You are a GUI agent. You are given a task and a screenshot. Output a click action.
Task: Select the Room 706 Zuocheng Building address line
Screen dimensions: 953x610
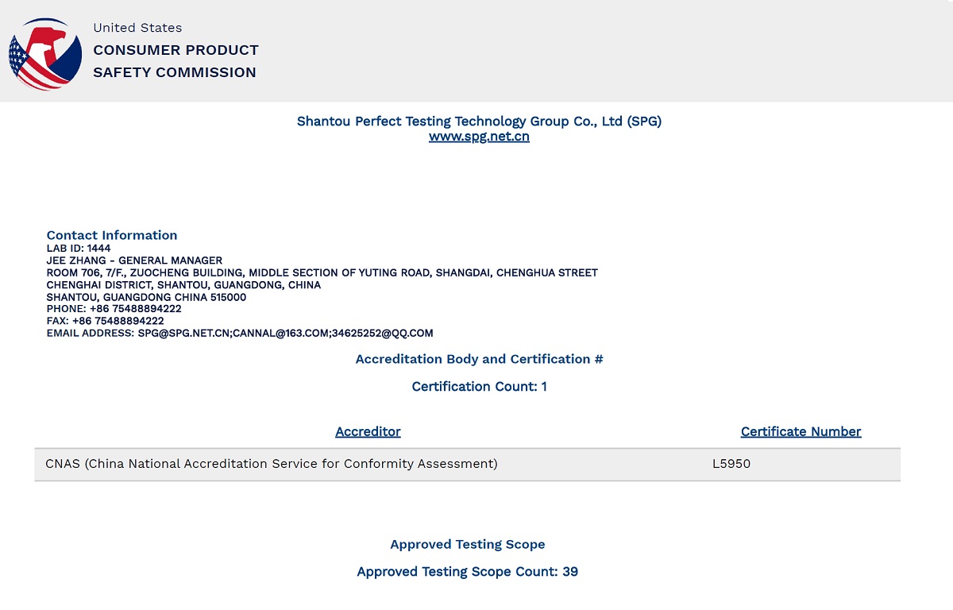[x=322, y=272]
